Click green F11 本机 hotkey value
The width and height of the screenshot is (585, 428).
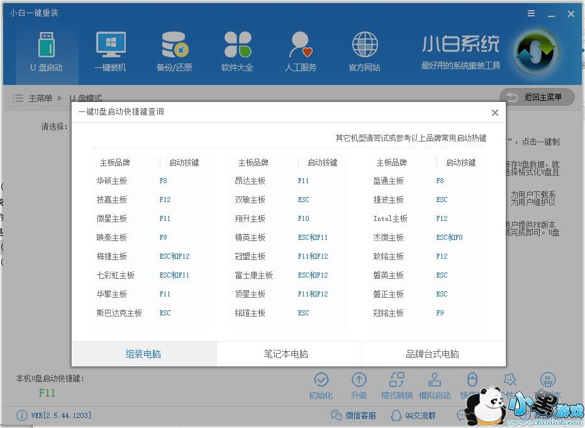47,393
